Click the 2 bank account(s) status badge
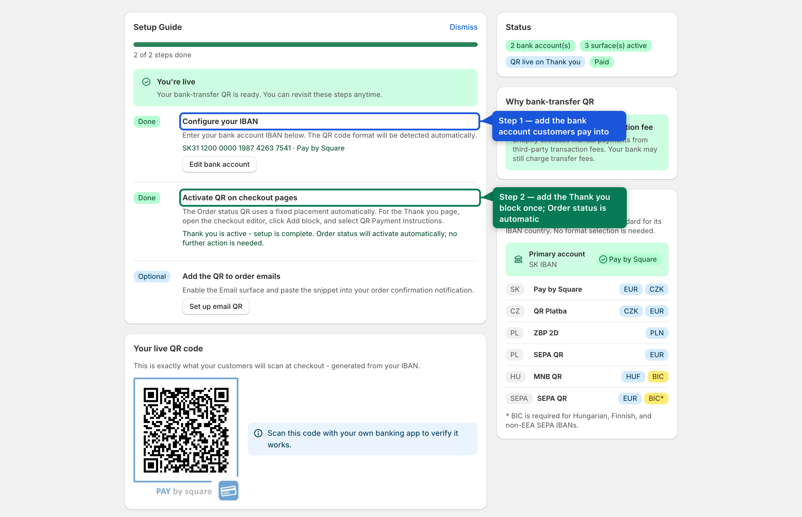Viewport: 802px width, 517px height. pyautogui.click(x=540, y=46)
